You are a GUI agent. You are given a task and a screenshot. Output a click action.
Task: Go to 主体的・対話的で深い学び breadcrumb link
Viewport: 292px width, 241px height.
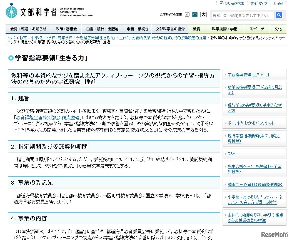(163, 38)
